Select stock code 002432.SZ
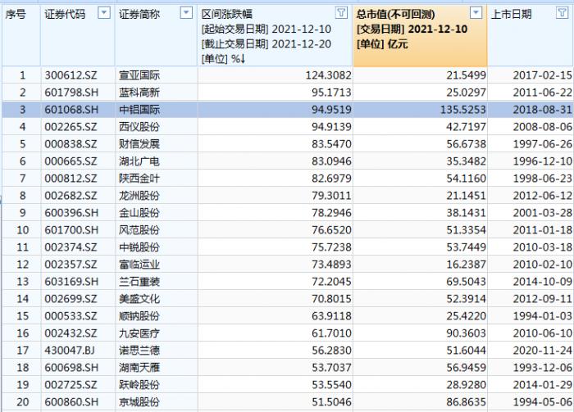The height and width of the screenshot is (412, 574). pyautogui.click(x=71, y=333)
